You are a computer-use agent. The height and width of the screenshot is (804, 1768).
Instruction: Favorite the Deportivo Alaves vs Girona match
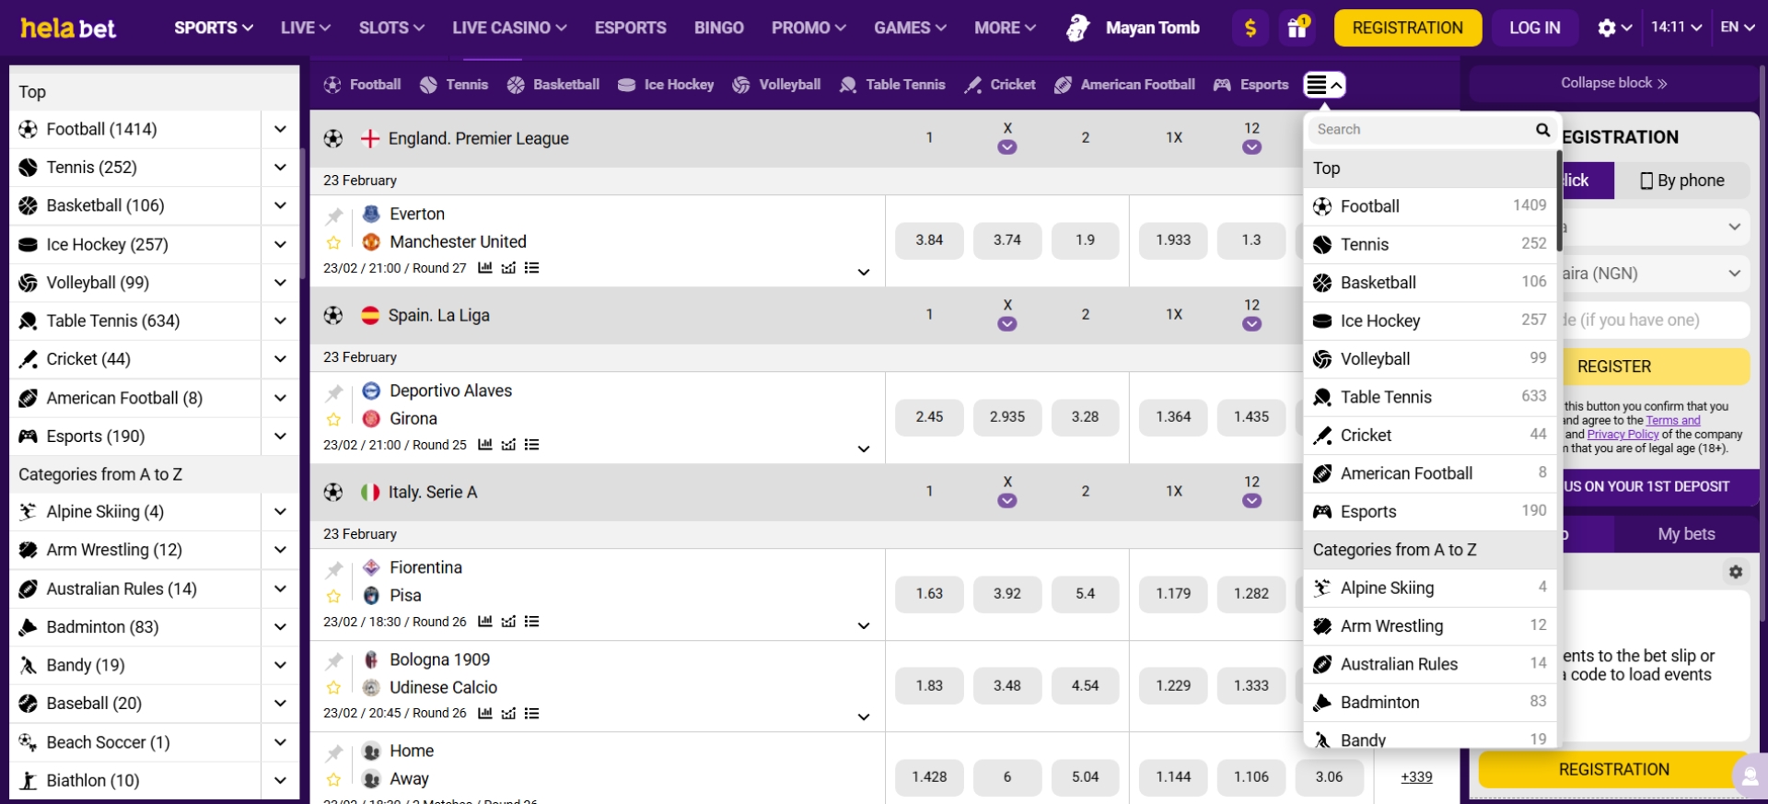(333, 420)
